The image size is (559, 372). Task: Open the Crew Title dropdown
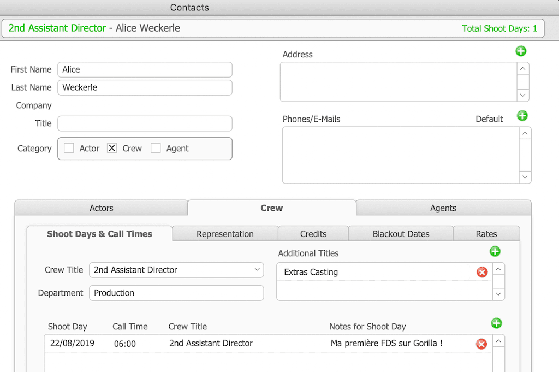pyautogui.click(x=257, y=270)
